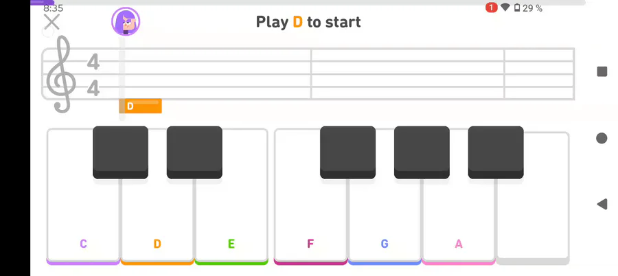Screen dimensions: 618x276
Task: Tap the Android back triangle button
Action: click(602, 204)
